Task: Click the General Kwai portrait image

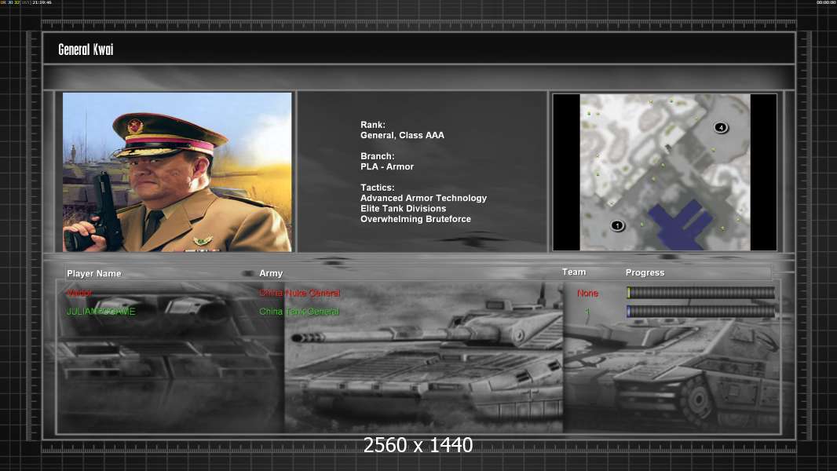Action: [x=177, y=172]
